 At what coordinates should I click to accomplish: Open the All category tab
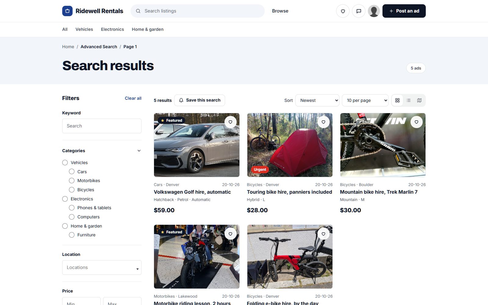[65, 29]
